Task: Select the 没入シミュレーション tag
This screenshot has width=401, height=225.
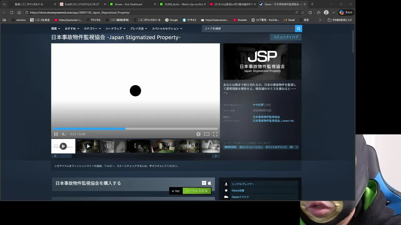Action: coord(251,147)
